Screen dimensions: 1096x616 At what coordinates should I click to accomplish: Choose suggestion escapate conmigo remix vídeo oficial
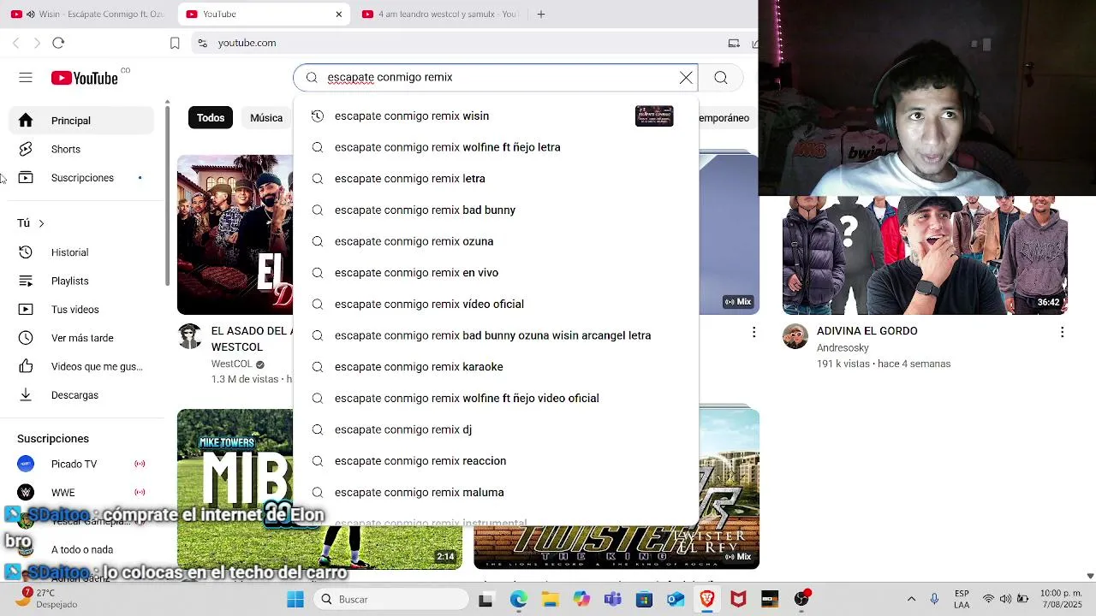coord(496,304)
